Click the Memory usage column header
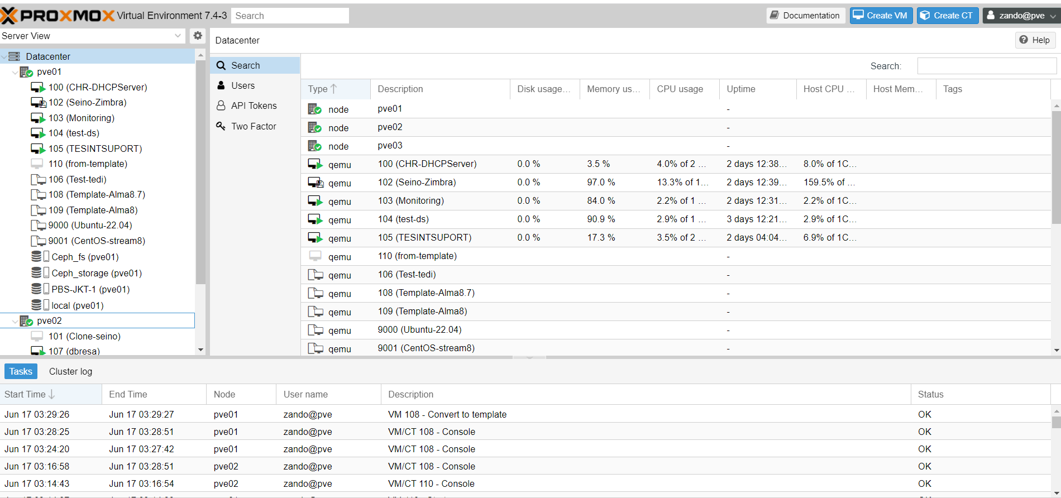Viewport: 1061px width, 498px height. point(614,89)
